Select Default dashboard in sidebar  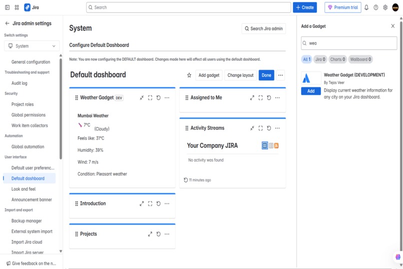click(x=29, y=178)
